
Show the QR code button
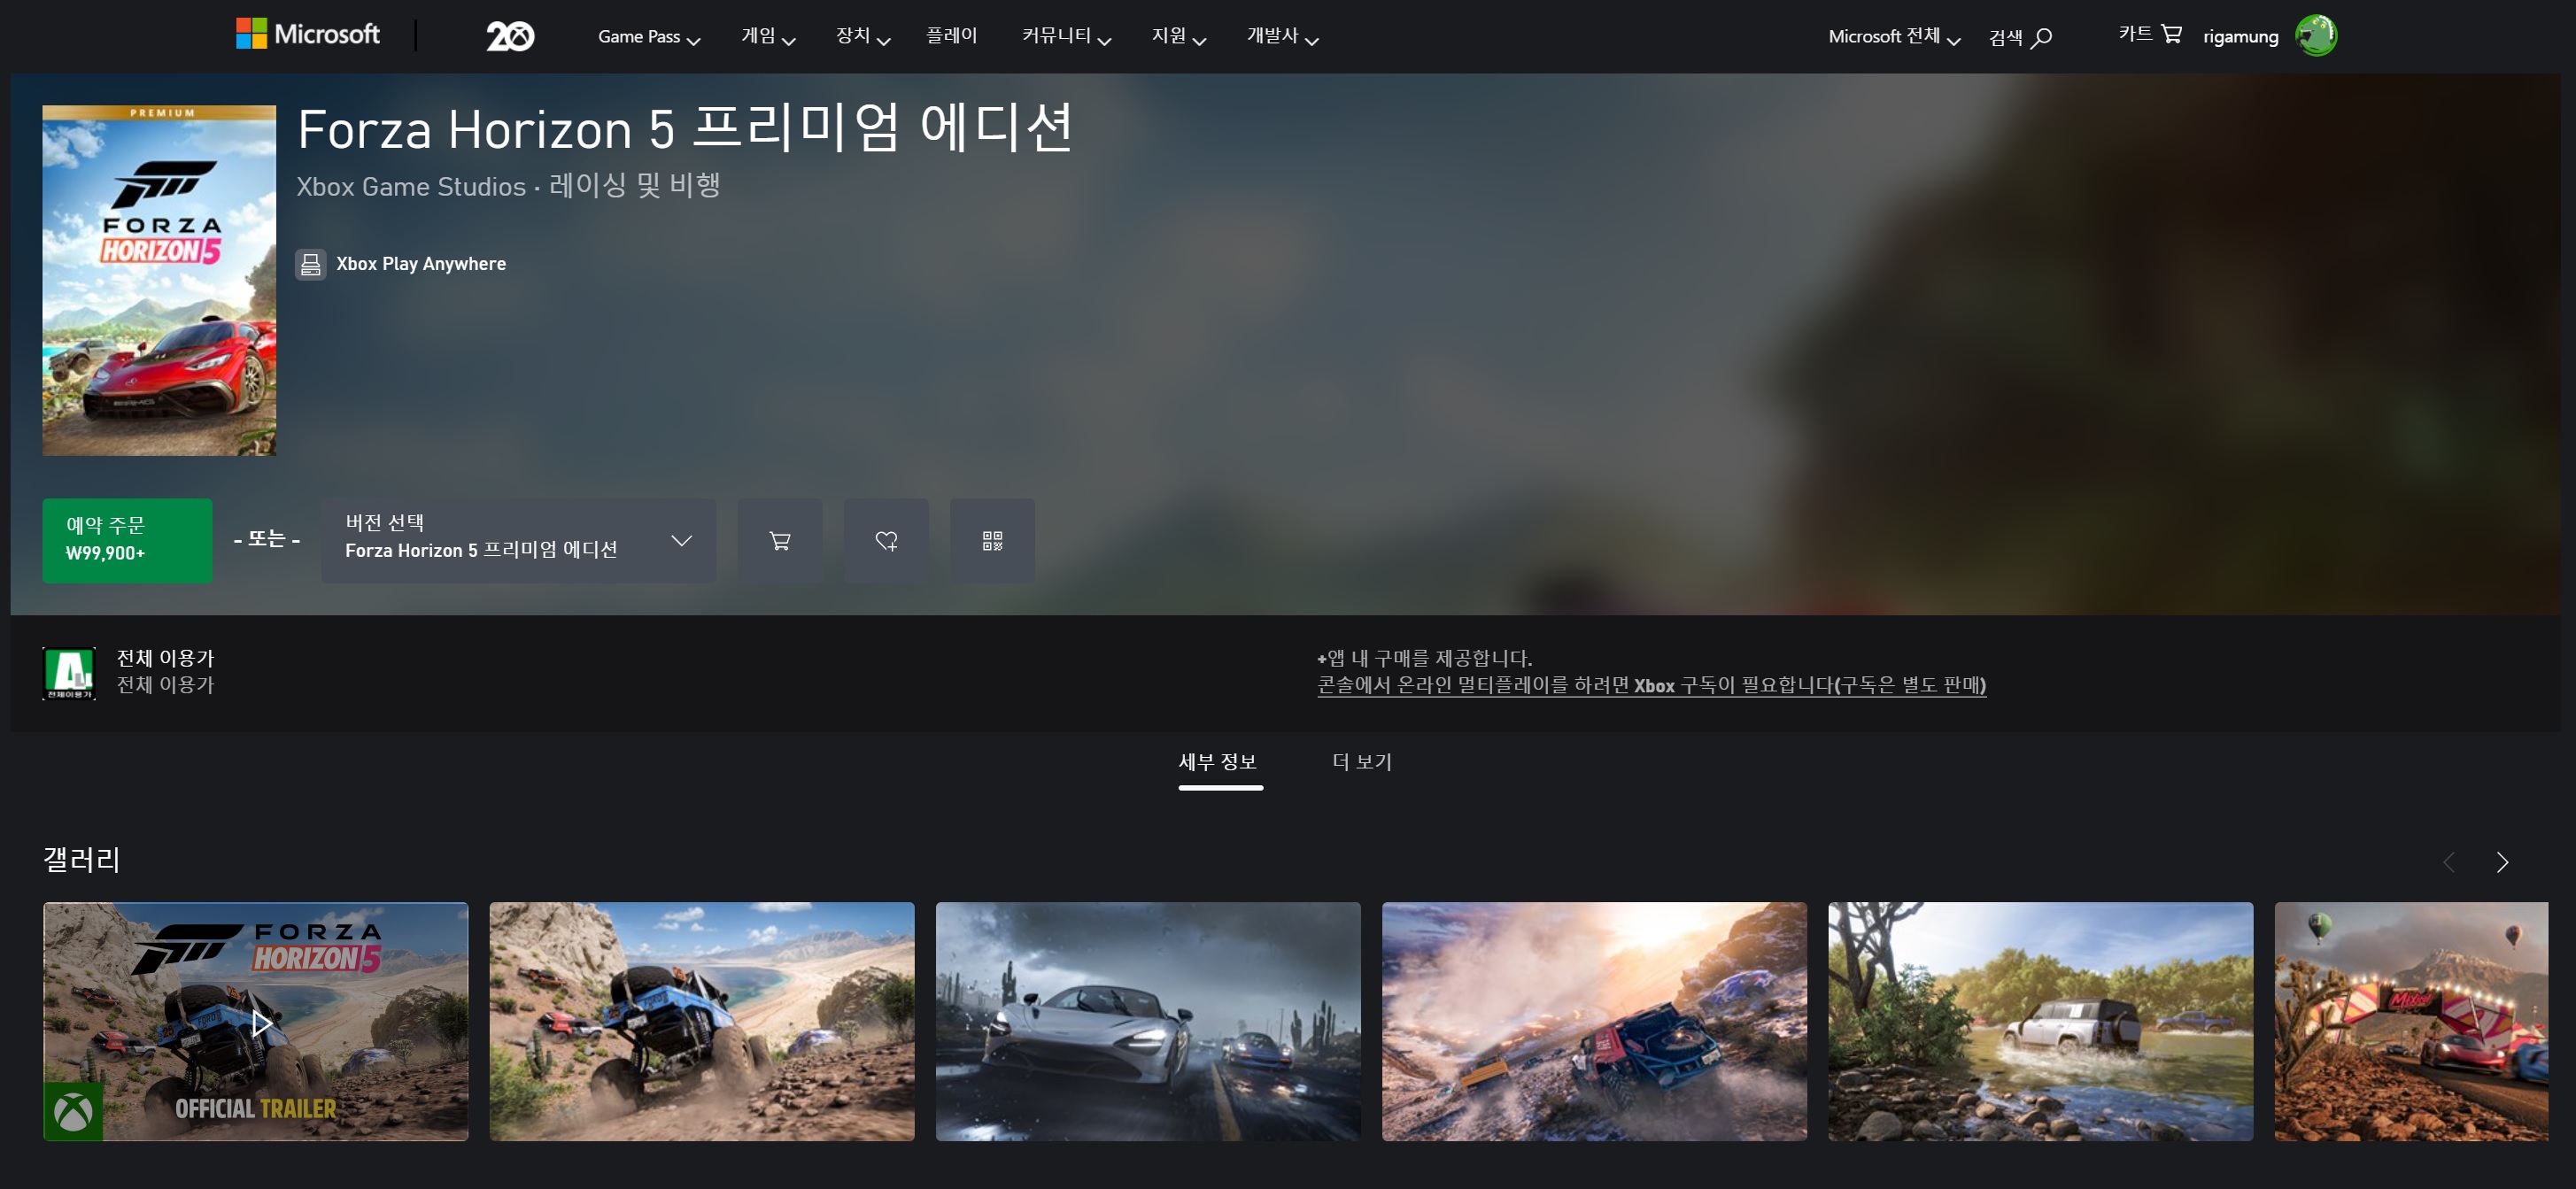(992, 540)
